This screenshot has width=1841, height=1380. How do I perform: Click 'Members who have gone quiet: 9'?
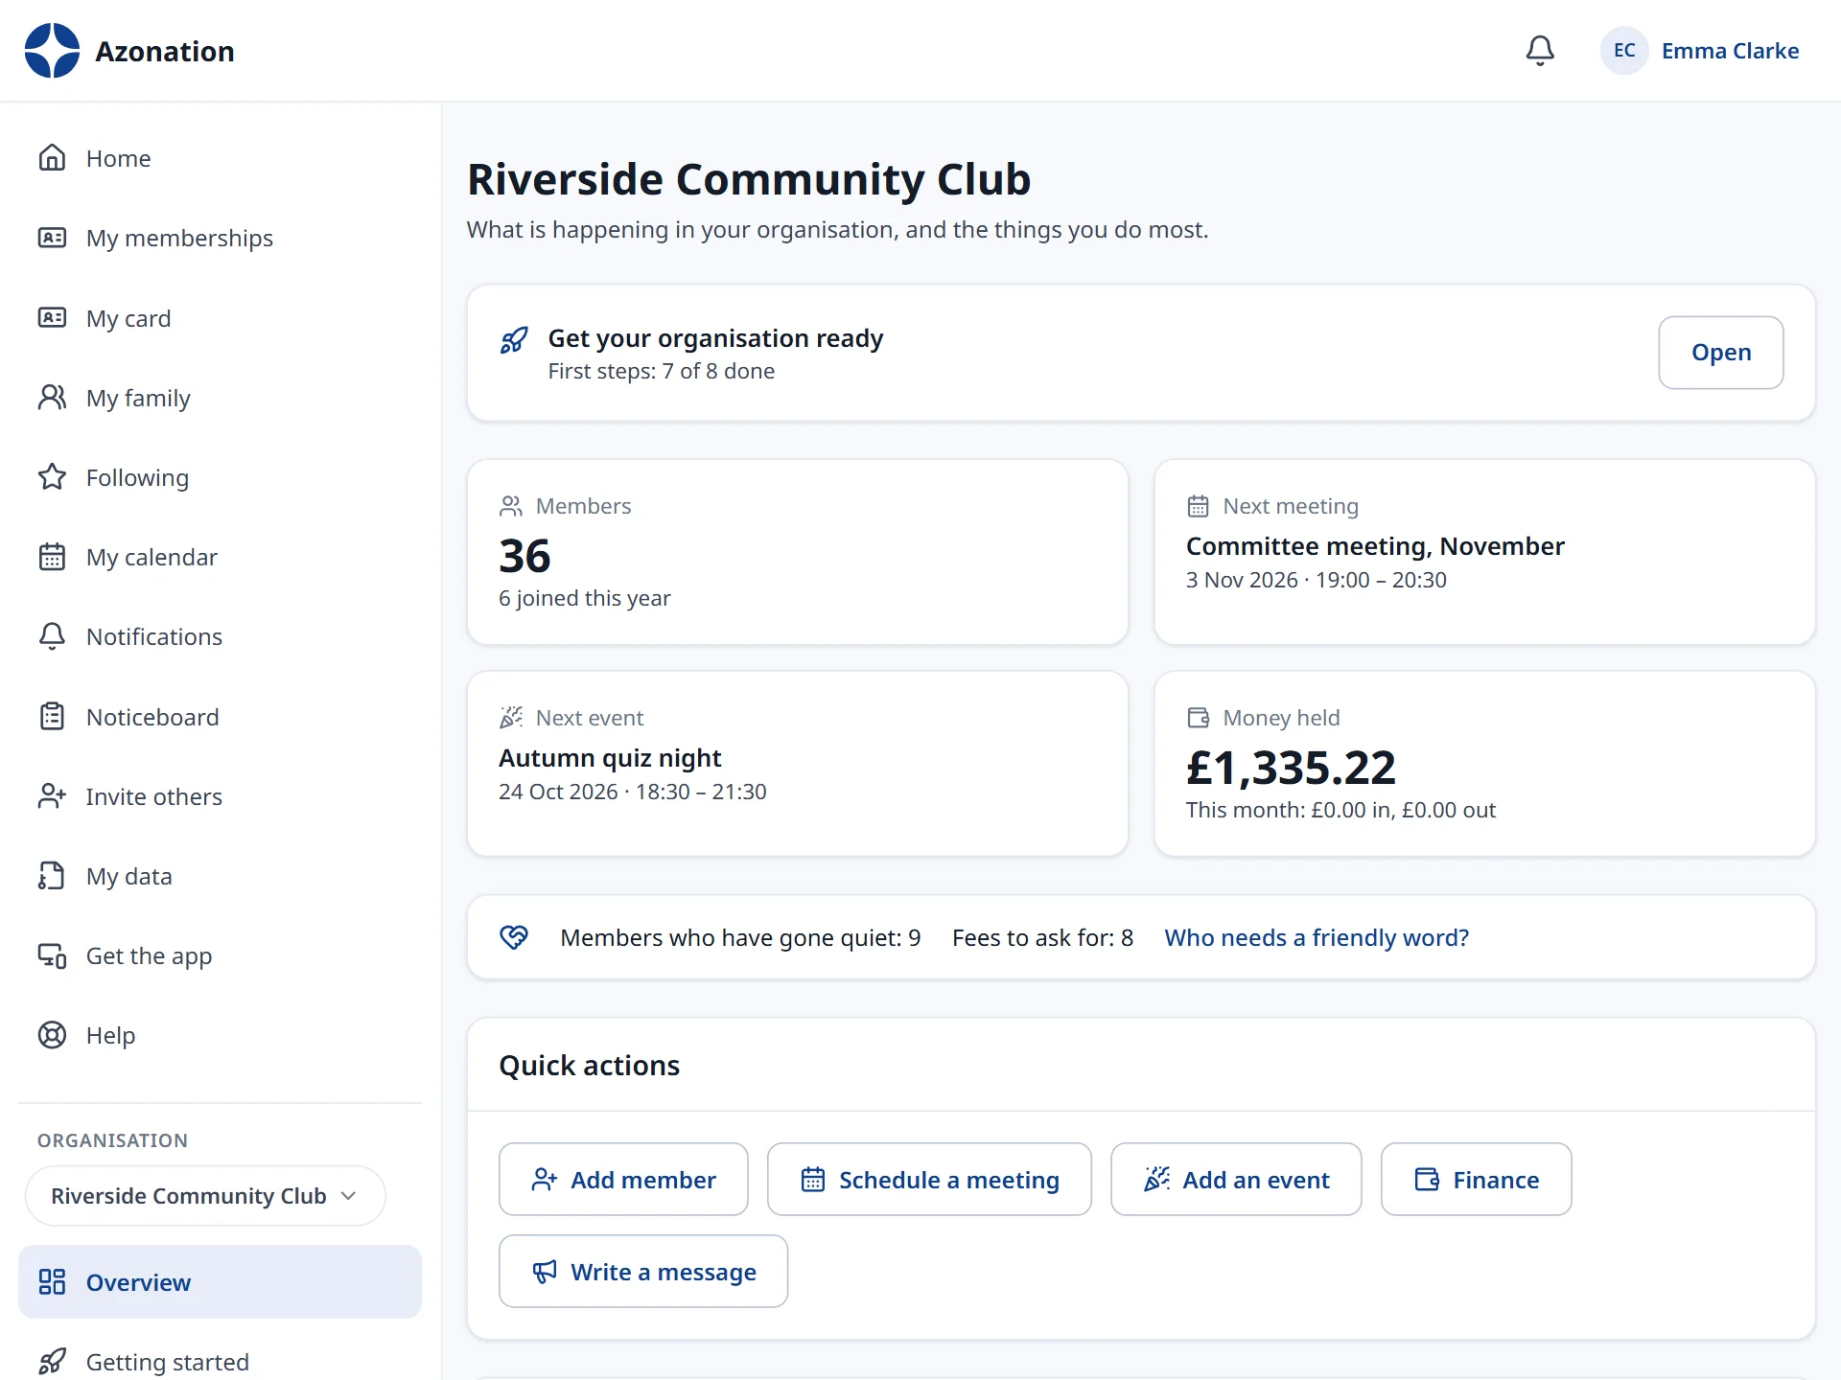coord(740,937)
